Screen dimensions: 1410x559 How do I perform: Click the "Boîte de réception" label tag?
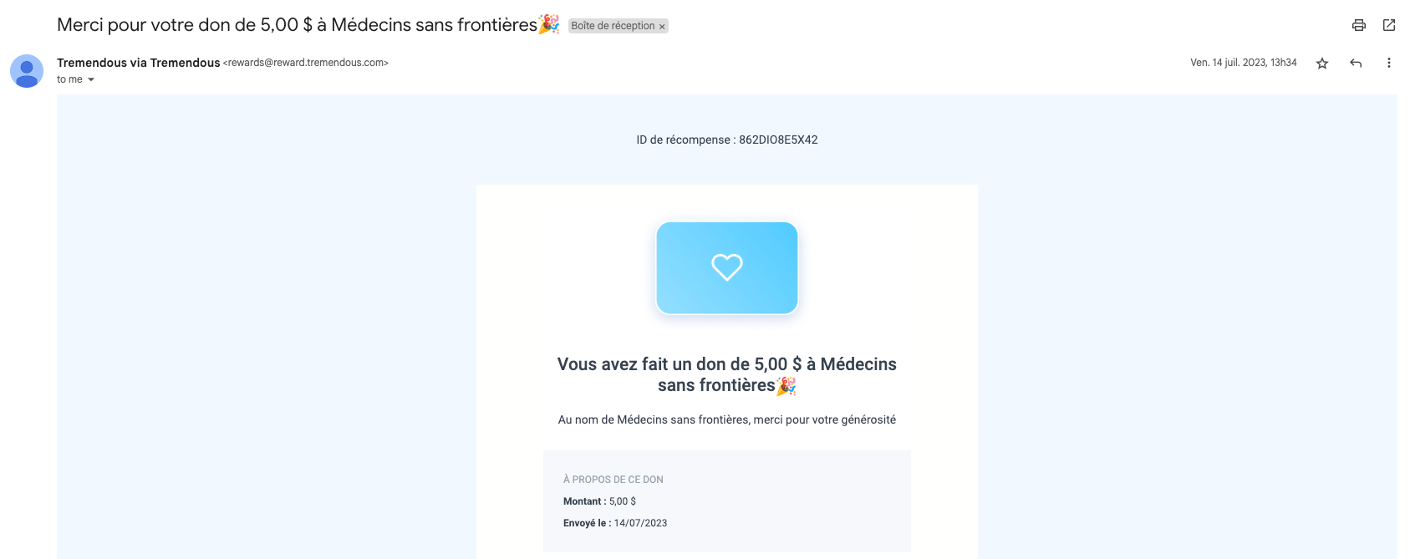[x=613, y=26]
